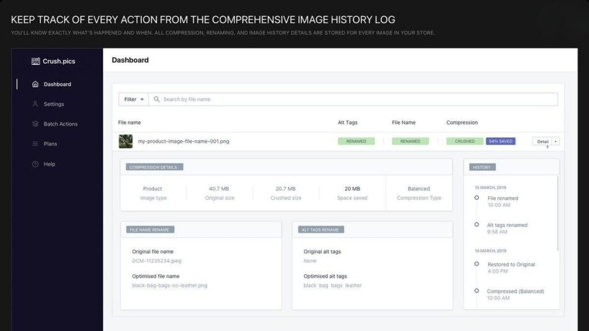Open Plans using the list icon
Viewport: 589px width, 331px height.
[x=35, y=144]
